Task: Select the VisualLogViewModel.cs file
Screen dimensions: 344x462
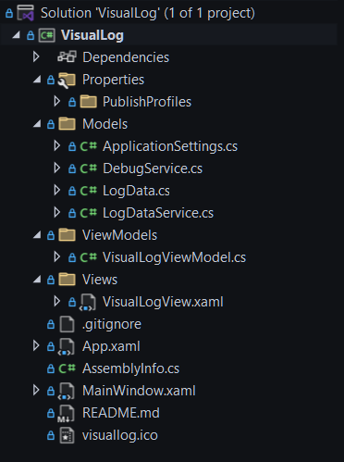Action: 174,257
